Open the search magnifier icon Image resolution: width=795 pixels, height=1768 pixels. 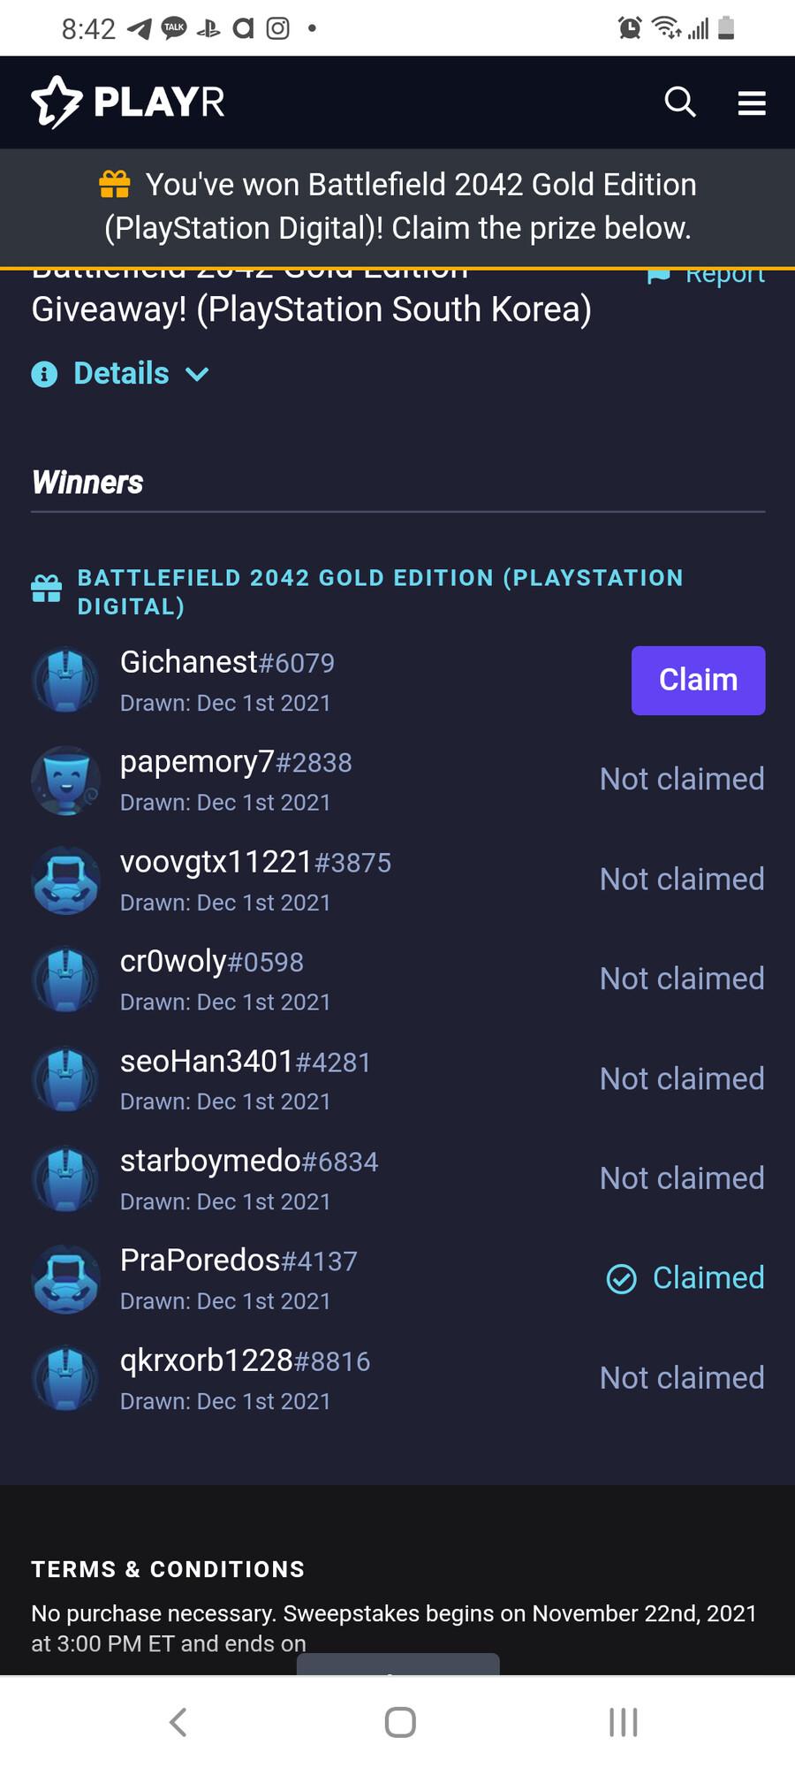tap(679, 103)
